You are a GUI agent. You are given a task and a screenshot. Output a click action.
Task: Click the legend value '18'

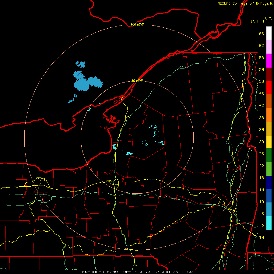[x=262, y=178]
